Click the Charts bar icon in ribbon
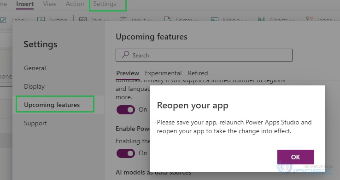340x180 pixels. pos(261,19)
